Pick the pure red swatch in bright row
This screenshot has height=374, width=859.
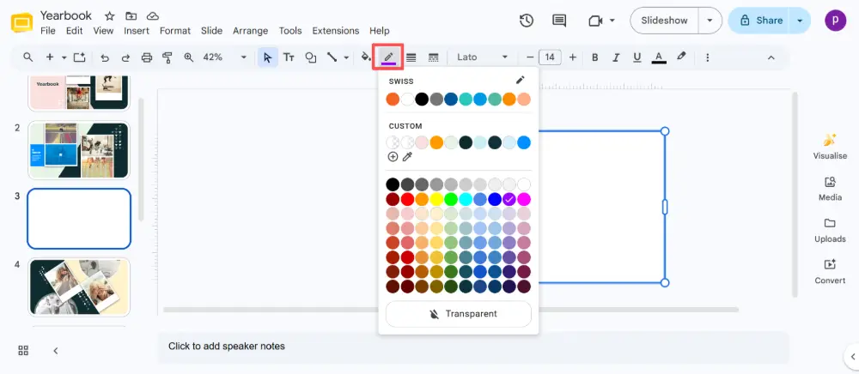[x=407, y=199]
